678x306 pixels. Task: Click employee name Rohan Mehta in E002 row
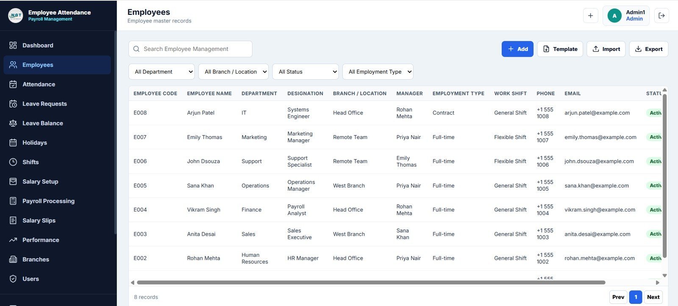point(204,258)
